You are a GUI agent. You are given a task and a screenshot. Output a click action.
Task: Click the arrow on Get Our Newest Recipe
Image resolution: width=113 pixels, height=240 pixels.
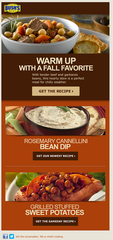coord(75,156)
